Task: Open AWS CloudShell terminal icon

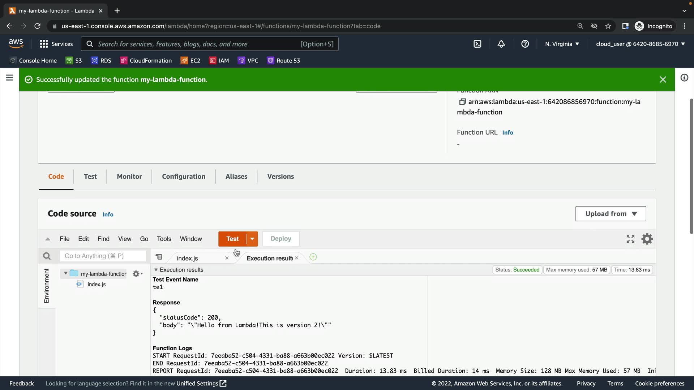Action: (477, 44)
